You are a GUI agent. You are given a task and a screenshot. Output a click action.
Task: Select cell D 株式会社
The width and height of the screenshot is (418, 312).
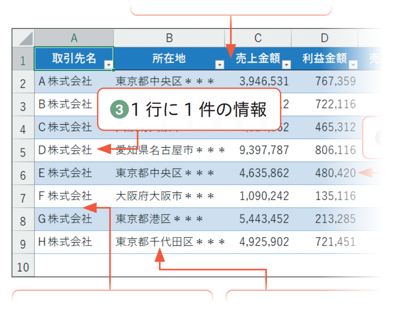click(74, 151)
